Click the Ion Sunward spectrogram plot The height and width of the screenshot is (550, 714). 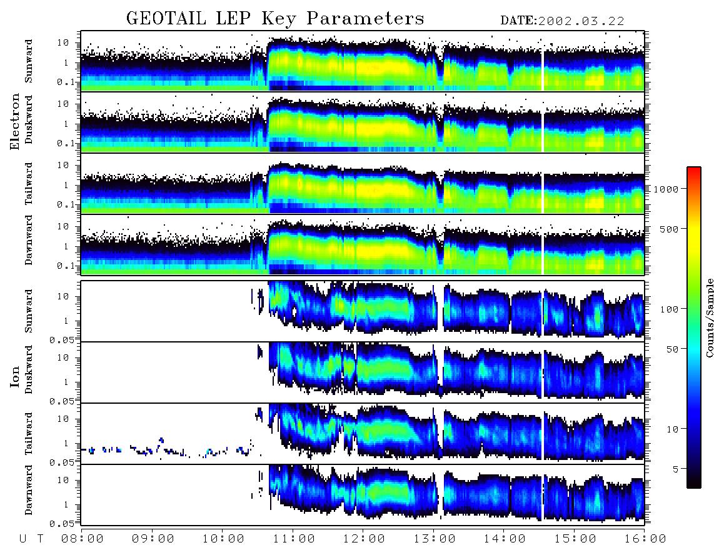tap(363, 311)
